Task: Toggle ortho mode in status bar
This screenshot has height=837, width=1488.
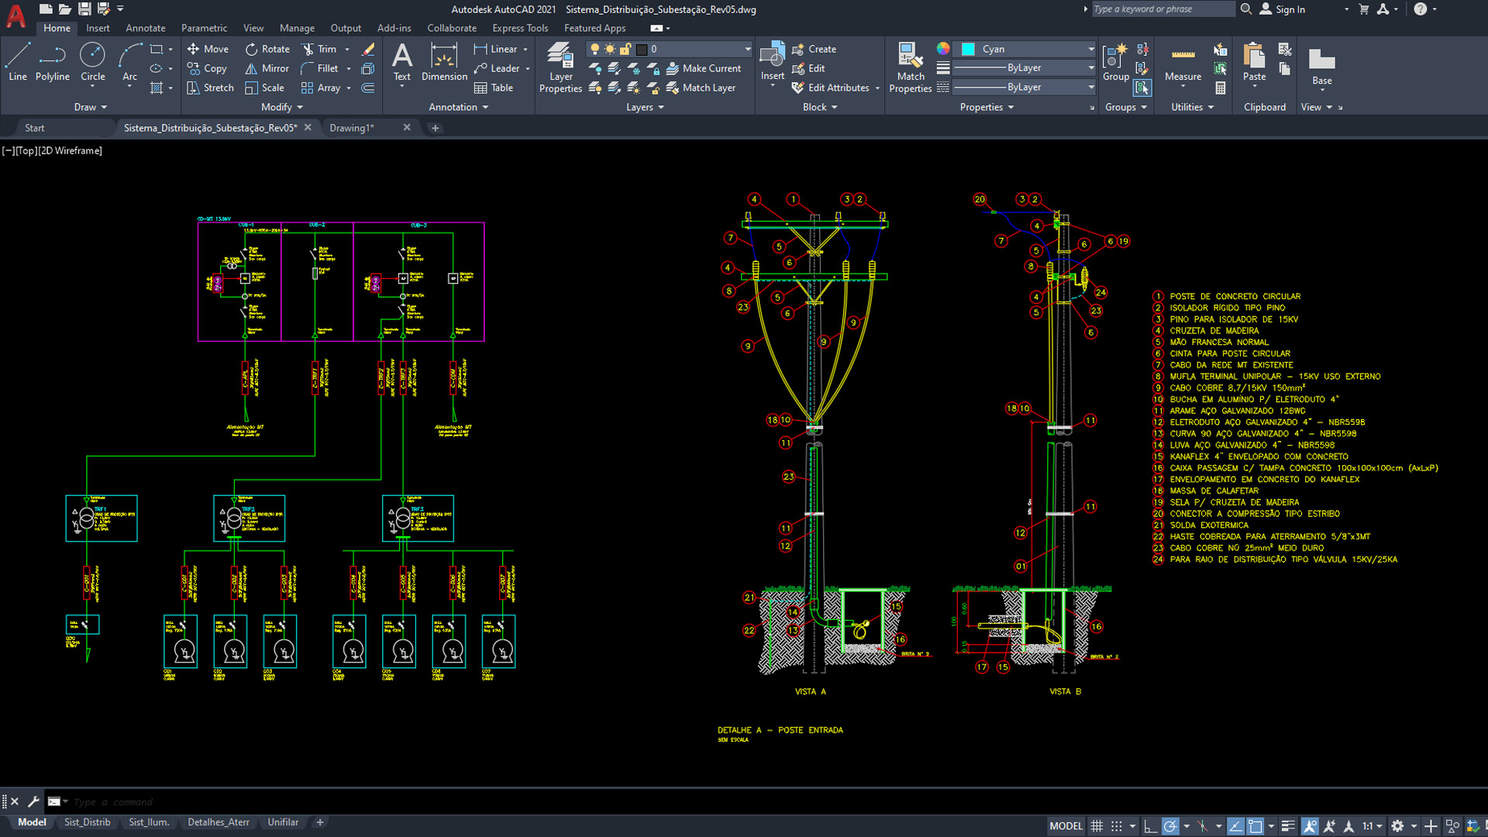Action: 1150,826
